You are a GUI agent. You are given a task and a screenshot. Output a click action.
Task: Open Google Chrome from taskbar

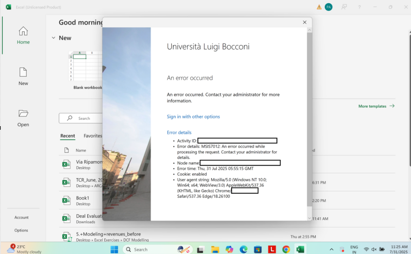[x=286, y=249]
